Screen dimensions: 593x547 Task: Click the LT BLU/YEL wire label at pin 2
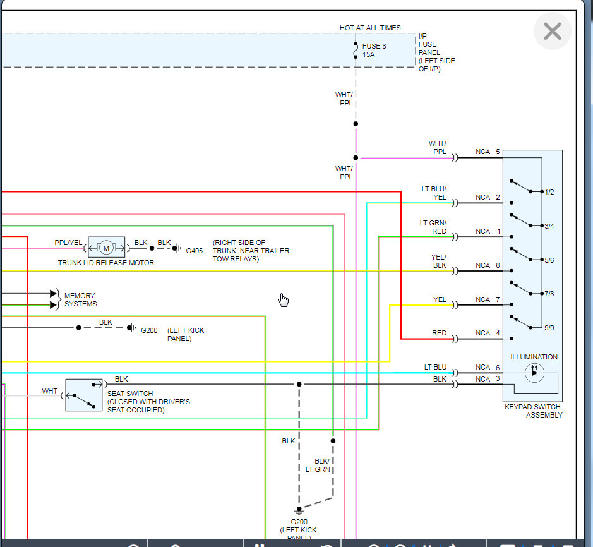[x=434, y=193]
